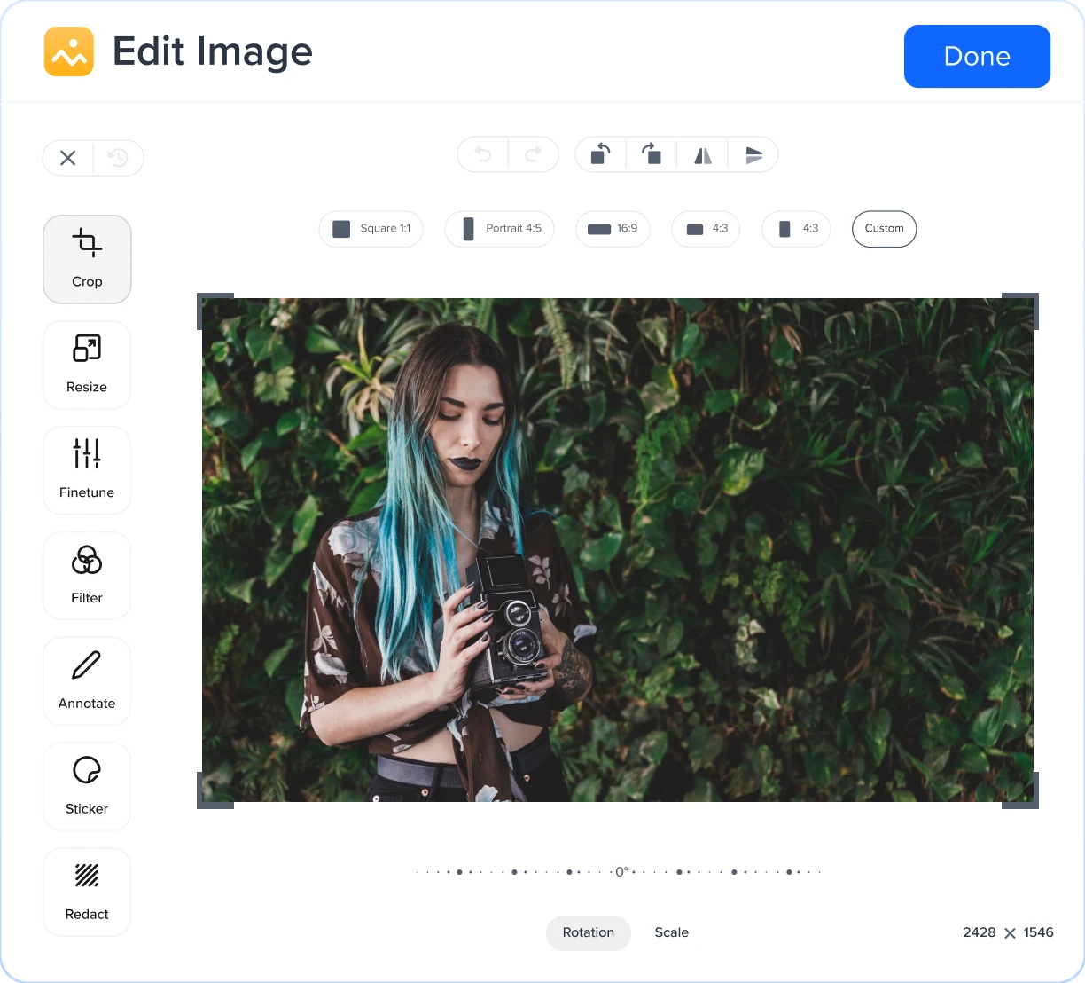Image resolution: width=1085 pixels, height=983 pixels.
Task: Close the editor with the X icon
Action: tap(68, 158)
